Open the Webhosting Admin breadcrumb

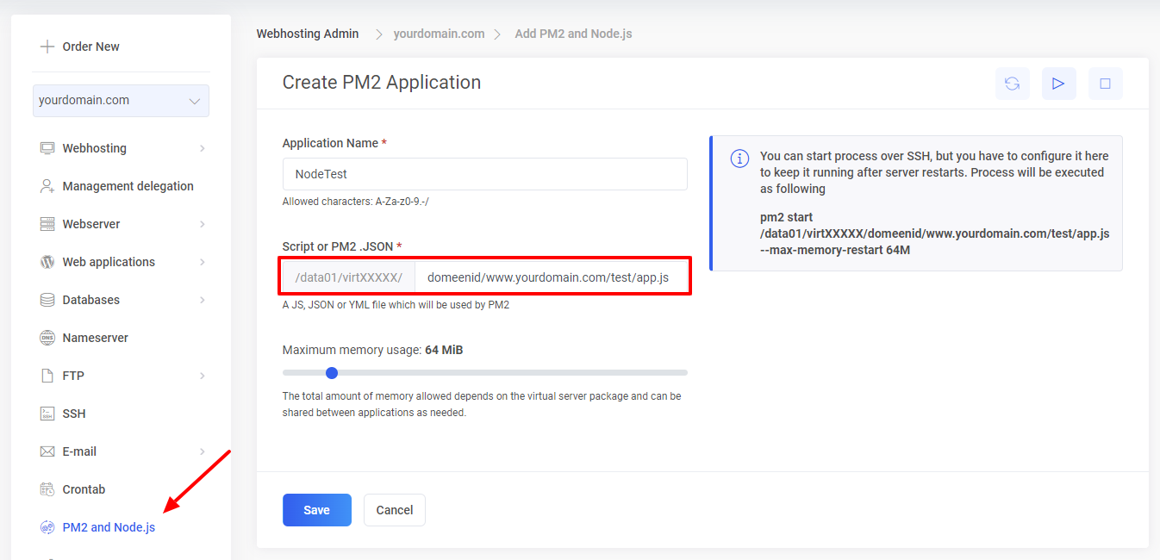tap(307, 33)
